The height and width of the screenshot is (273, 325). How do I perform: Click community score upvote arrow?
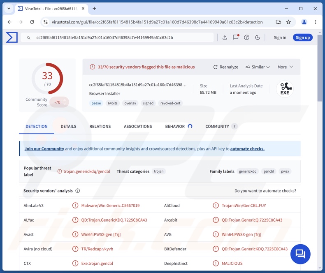[x=65, y=100]
